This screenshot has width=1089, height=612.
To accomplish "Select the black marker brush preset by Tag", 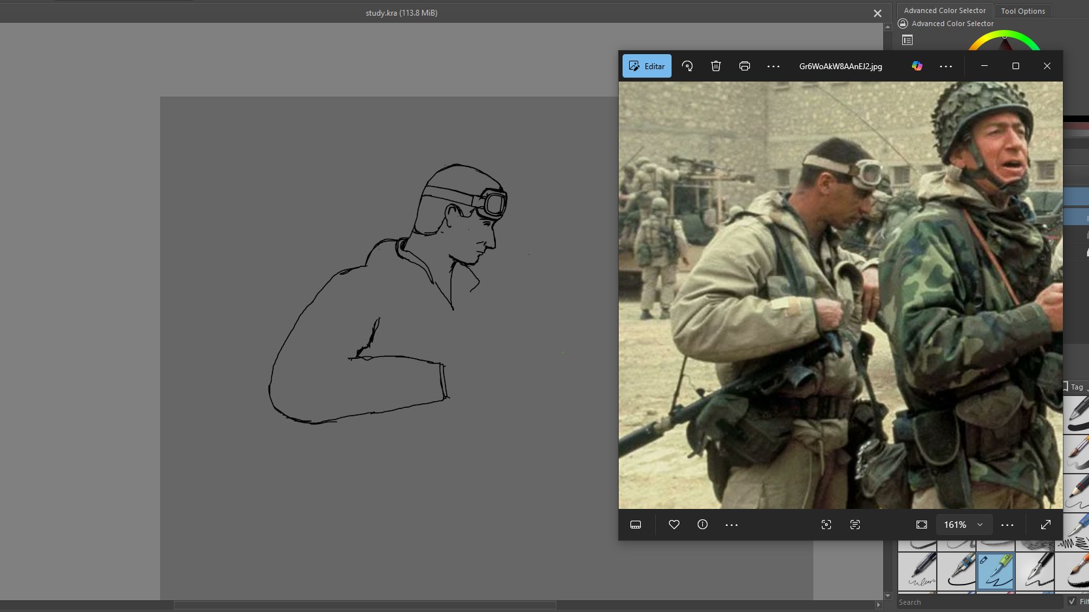I will click(x=1077, y=415).
